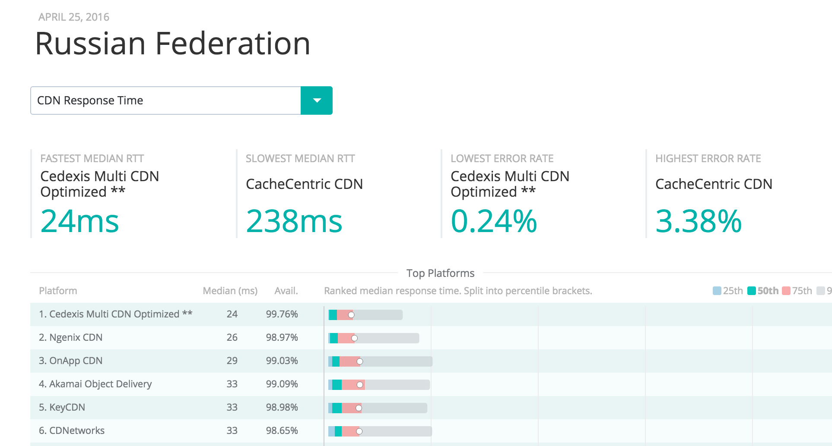Click the Highest Error Rate label
832x446 pixels.
[x=708, y=159]
